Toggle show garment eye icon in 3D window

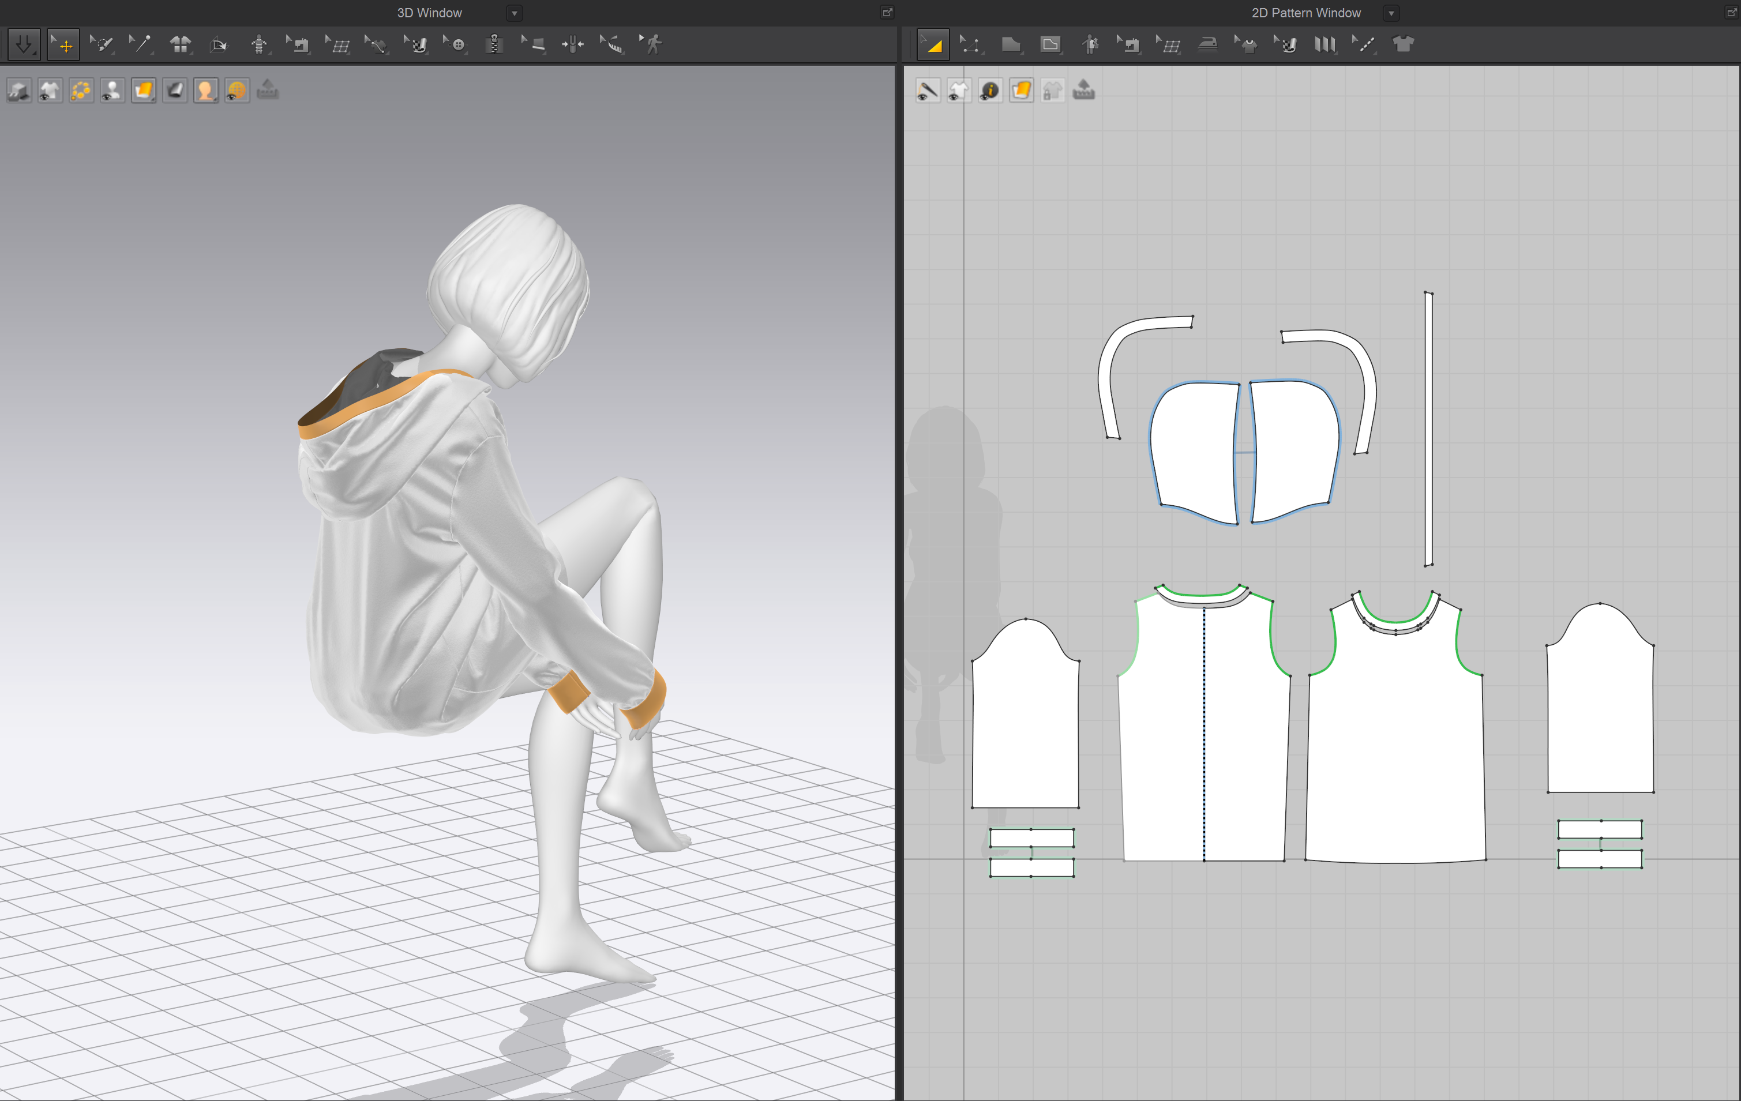click(x=50, y=91)
